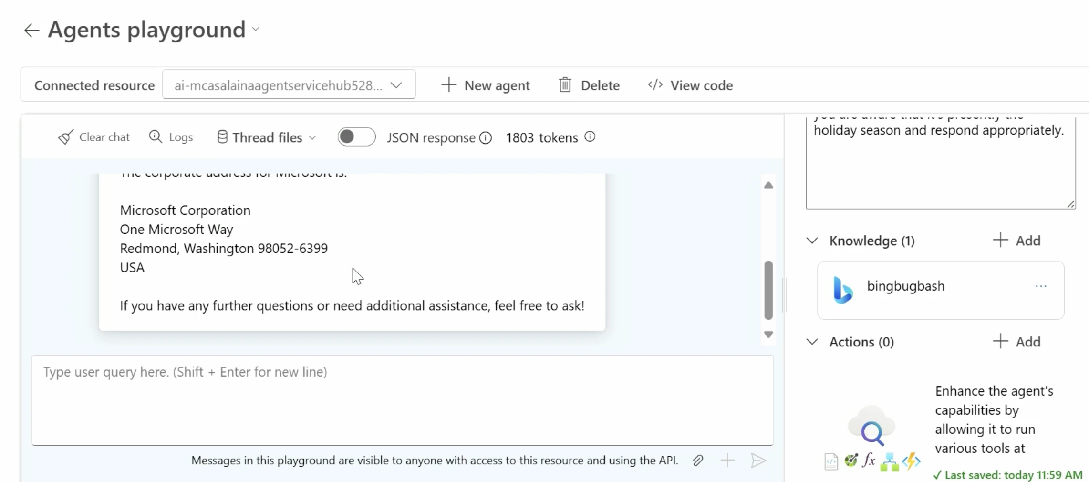Open the Connected resource combo box
Screen dimensions: 1089x482
point(289,85)
